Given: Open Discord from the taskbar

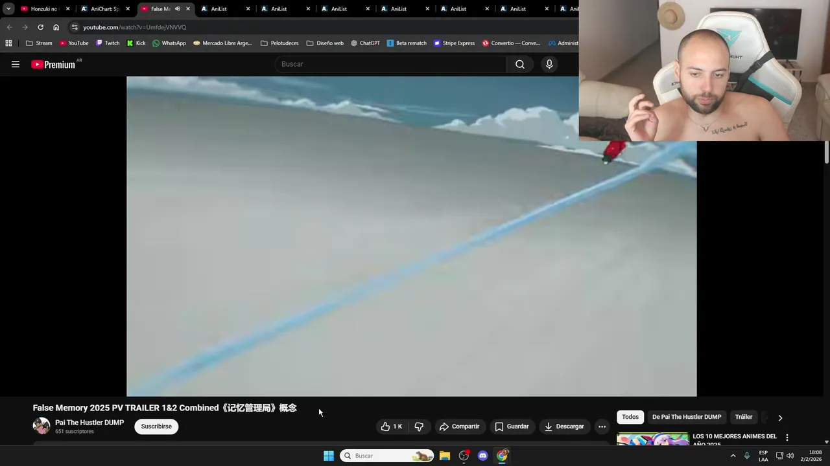Looking at the screenshot, I should (x=482, y=456).
